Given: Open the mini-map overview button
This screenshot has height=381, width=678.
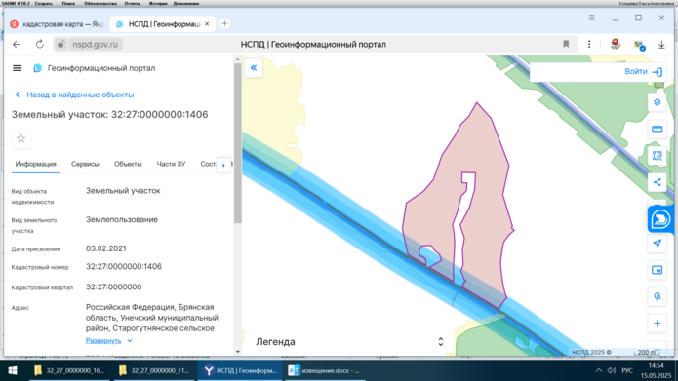Looking at the screenshot, I should pos(658,271).
